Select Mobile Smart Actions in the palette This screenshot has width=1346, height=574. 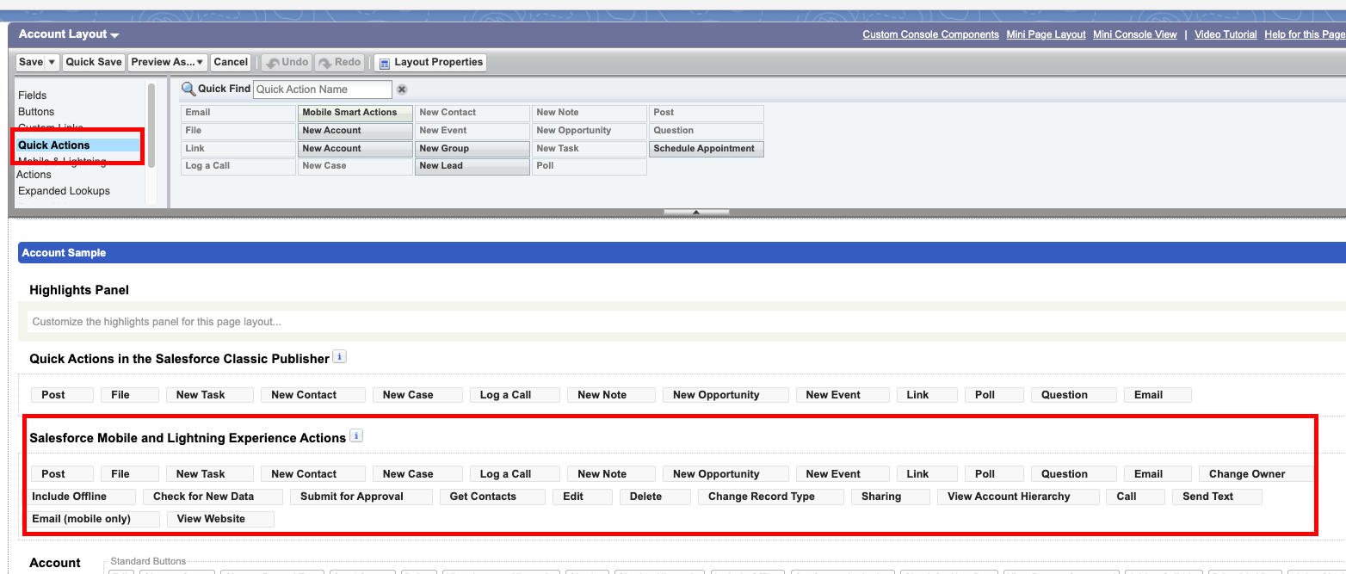click(x=355, y=113)
